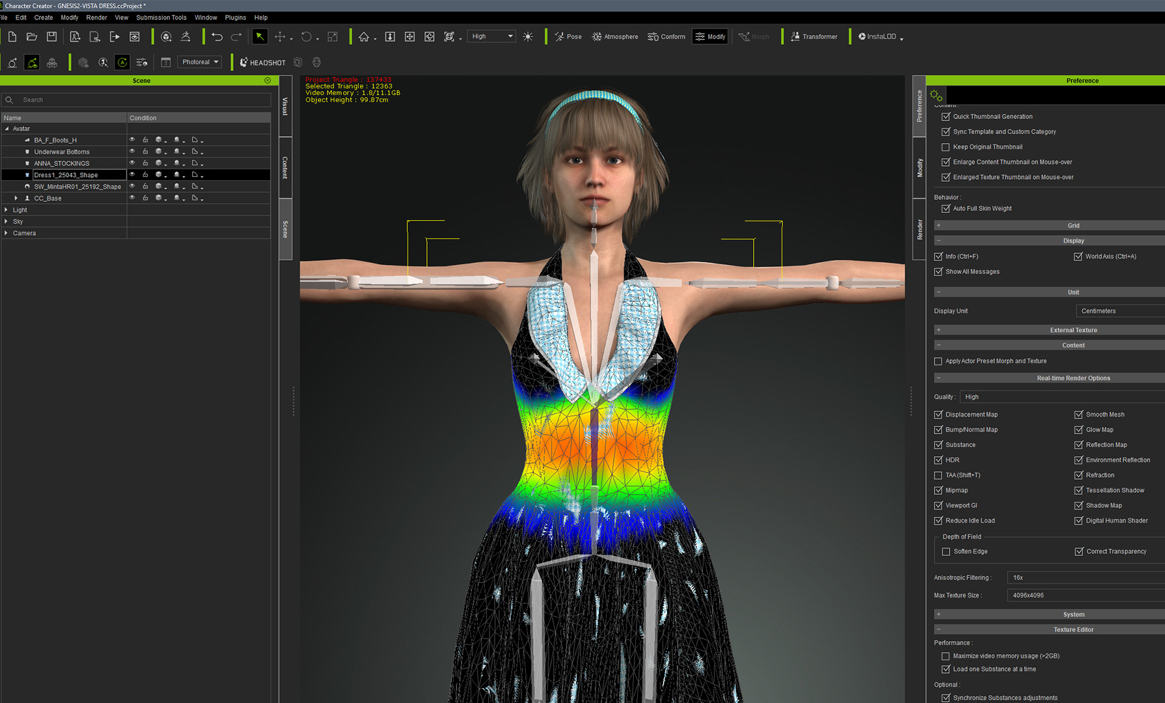This screenshot has width=1165, height=703.
Task: Open the Create menu
Action: point(44,18)
